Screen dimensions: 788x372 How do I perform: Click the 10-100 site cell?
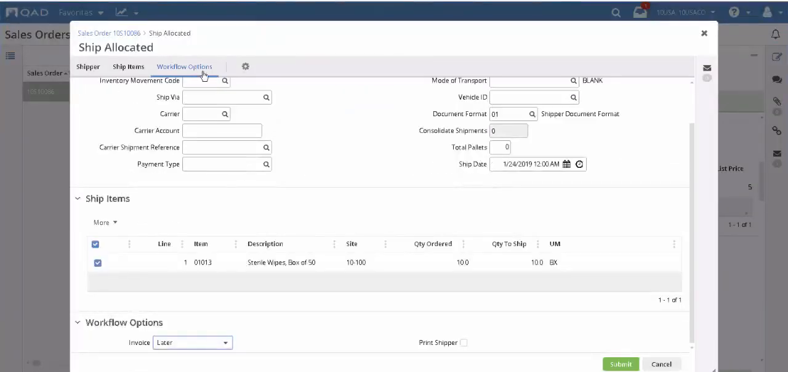pyautogui.click(x=356, y=263)
